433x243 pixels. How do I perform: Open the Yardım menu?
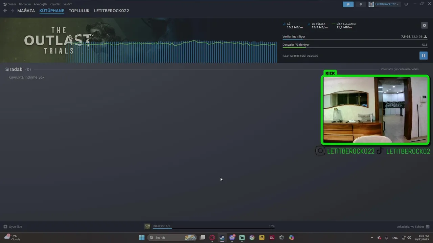[68, 4]
